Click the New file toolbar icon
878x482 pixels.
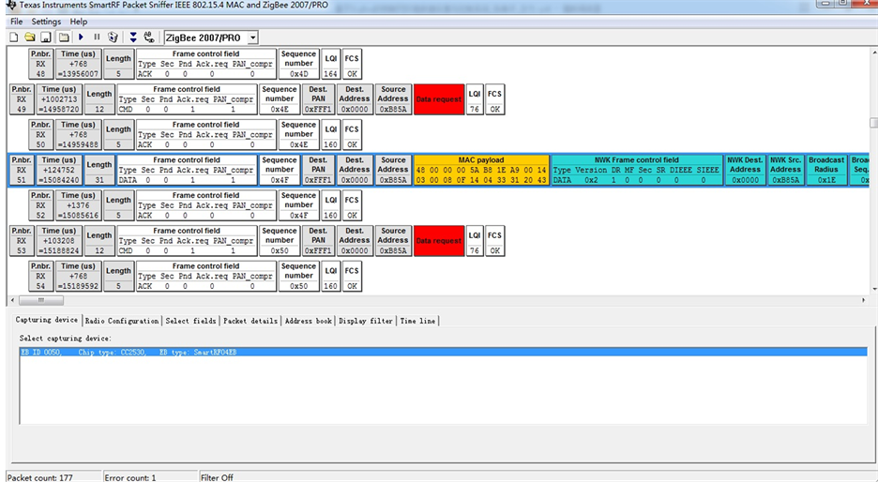(14, 38)
